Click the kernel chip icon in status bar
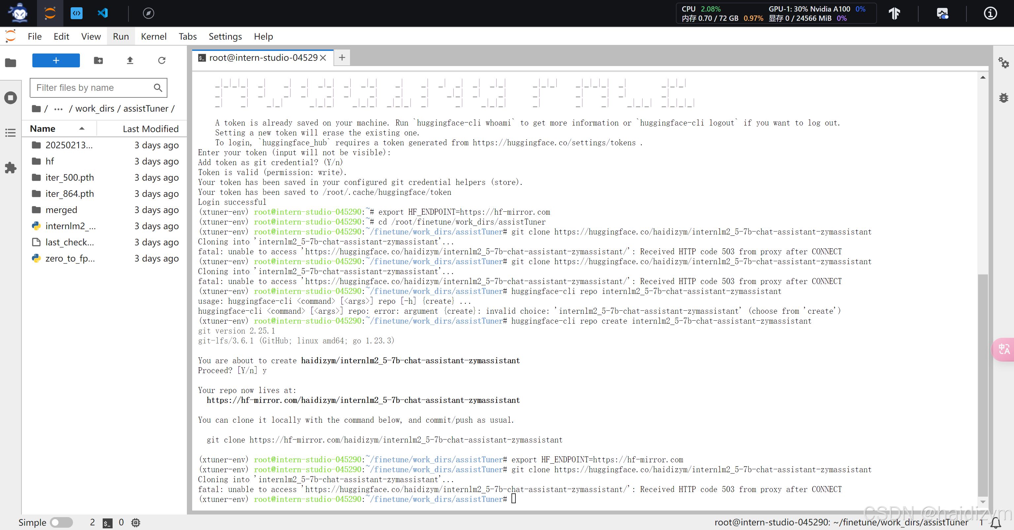 coord(135,522)
